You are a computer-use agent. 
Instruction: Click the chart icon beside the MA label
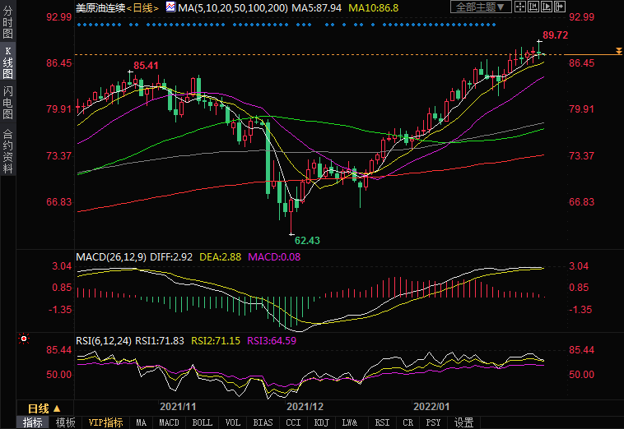pyautogui.click(x=170, y=7)
